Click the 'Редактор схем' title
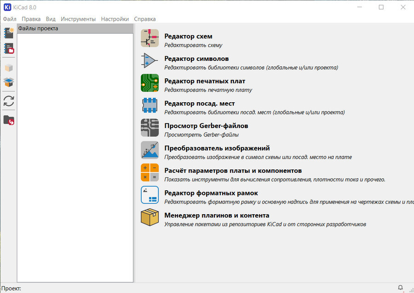The image size is (414, 293). [x=188, y=36]
